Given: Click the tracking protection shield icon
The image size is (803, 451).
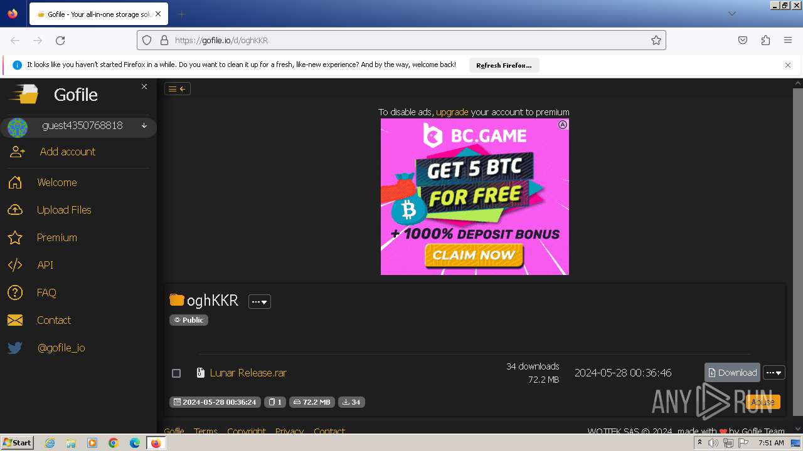Looking at the screenshot, I should [x=147, y=40].
